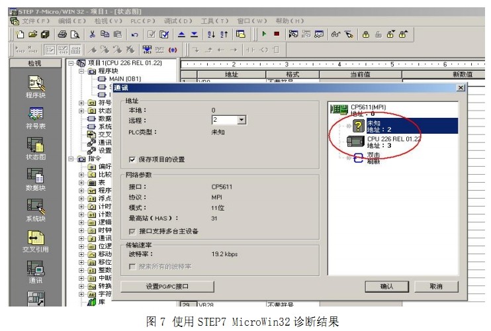Click the Sort Descending toolbar icon
The width and height of the screenshot is (491, 331).
224,34
